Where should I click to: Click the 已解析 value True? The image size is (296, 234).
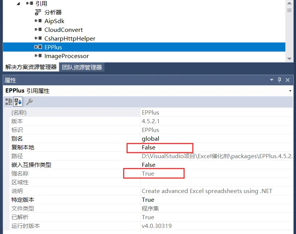148,217
